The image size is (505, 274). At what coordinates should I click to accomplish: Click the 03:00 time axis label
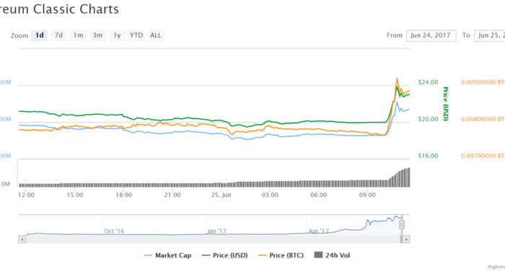point(270,195)
